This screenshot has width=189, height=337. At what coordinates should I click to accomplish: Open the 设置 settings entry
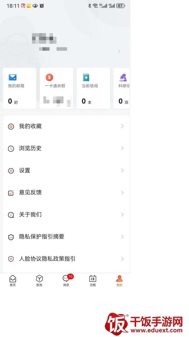pos(66,170)
